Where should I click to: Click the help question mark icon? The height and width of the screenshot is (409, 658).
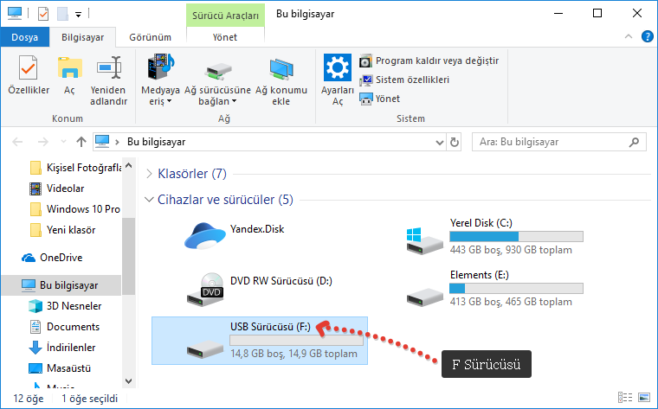pos(646,36)
